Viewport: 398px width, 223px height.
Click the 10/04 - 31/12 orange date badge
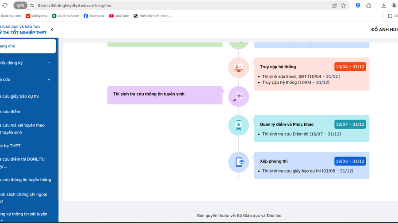350,67
